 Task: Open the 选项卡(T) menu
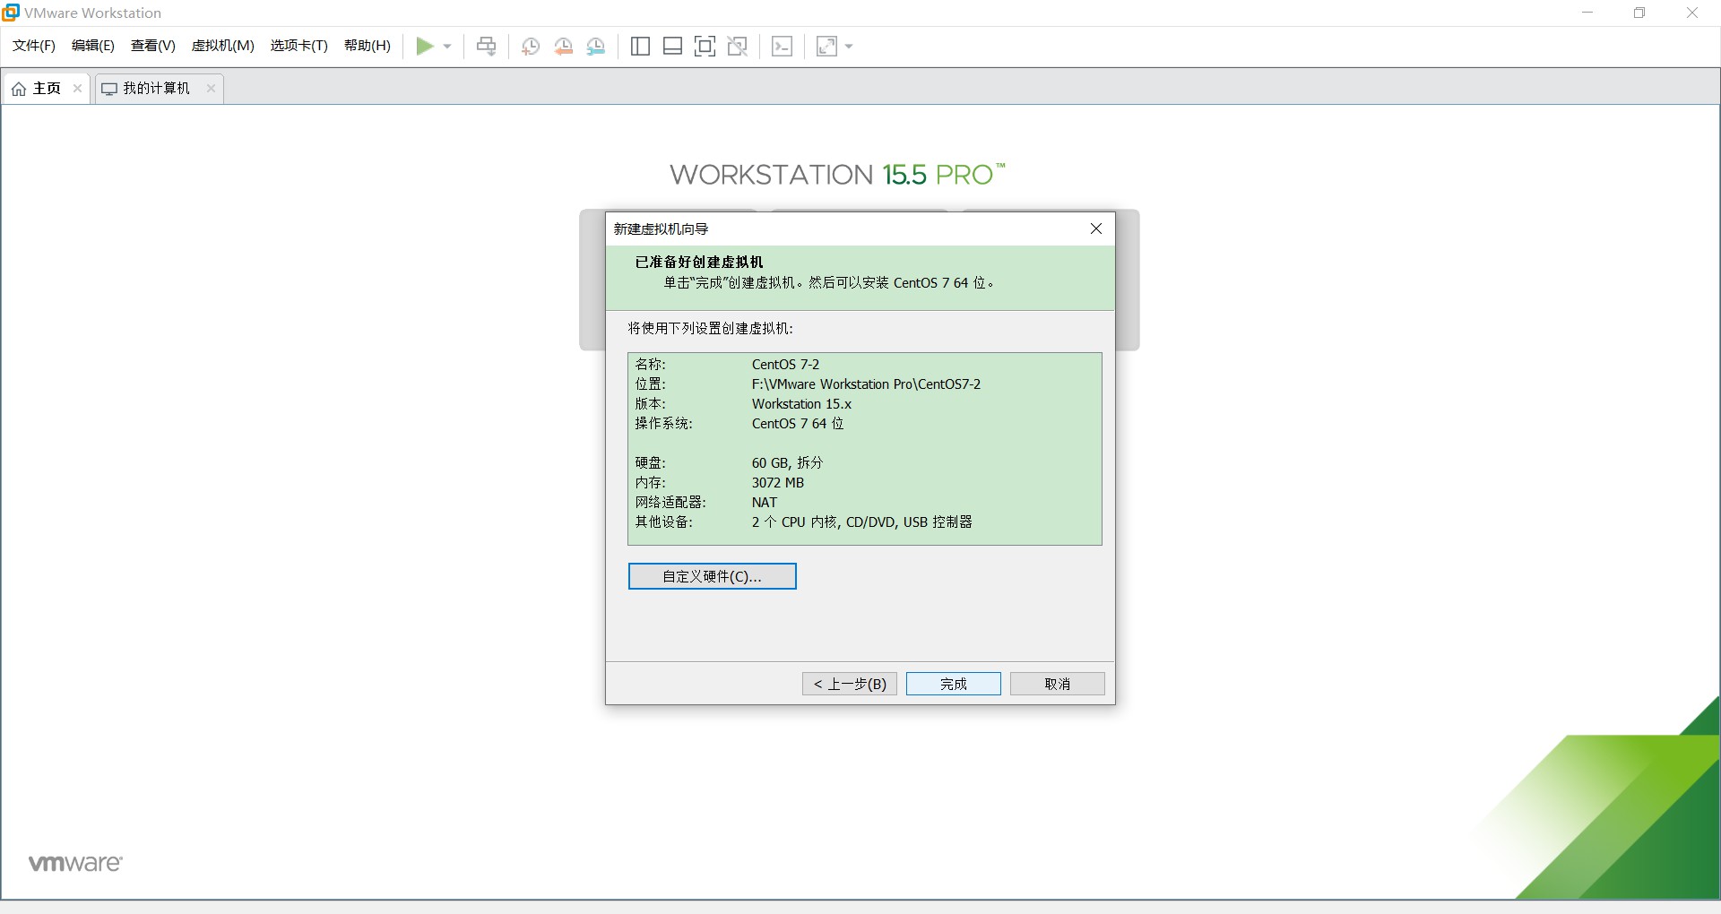click(299, 46)
